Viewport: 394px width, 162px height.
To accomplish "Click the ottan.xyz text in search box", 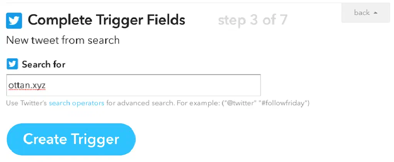I will [27, 85].
